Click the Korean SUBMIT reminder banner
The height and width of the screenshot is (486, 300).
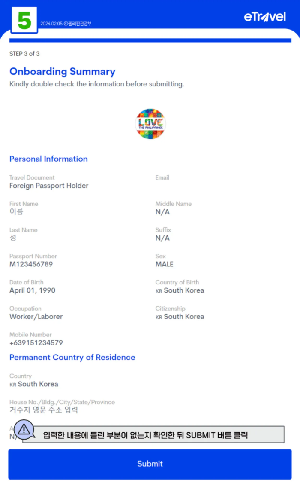tap(159, 435)
